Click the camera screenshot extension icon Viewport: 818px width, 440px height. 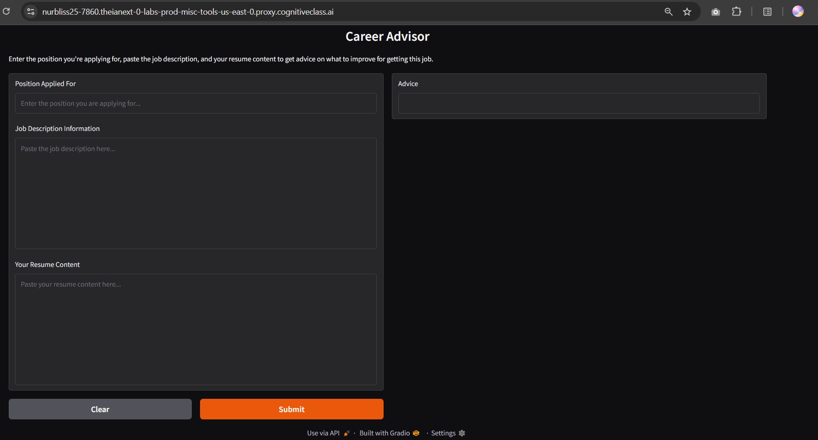tap(715, 12)
